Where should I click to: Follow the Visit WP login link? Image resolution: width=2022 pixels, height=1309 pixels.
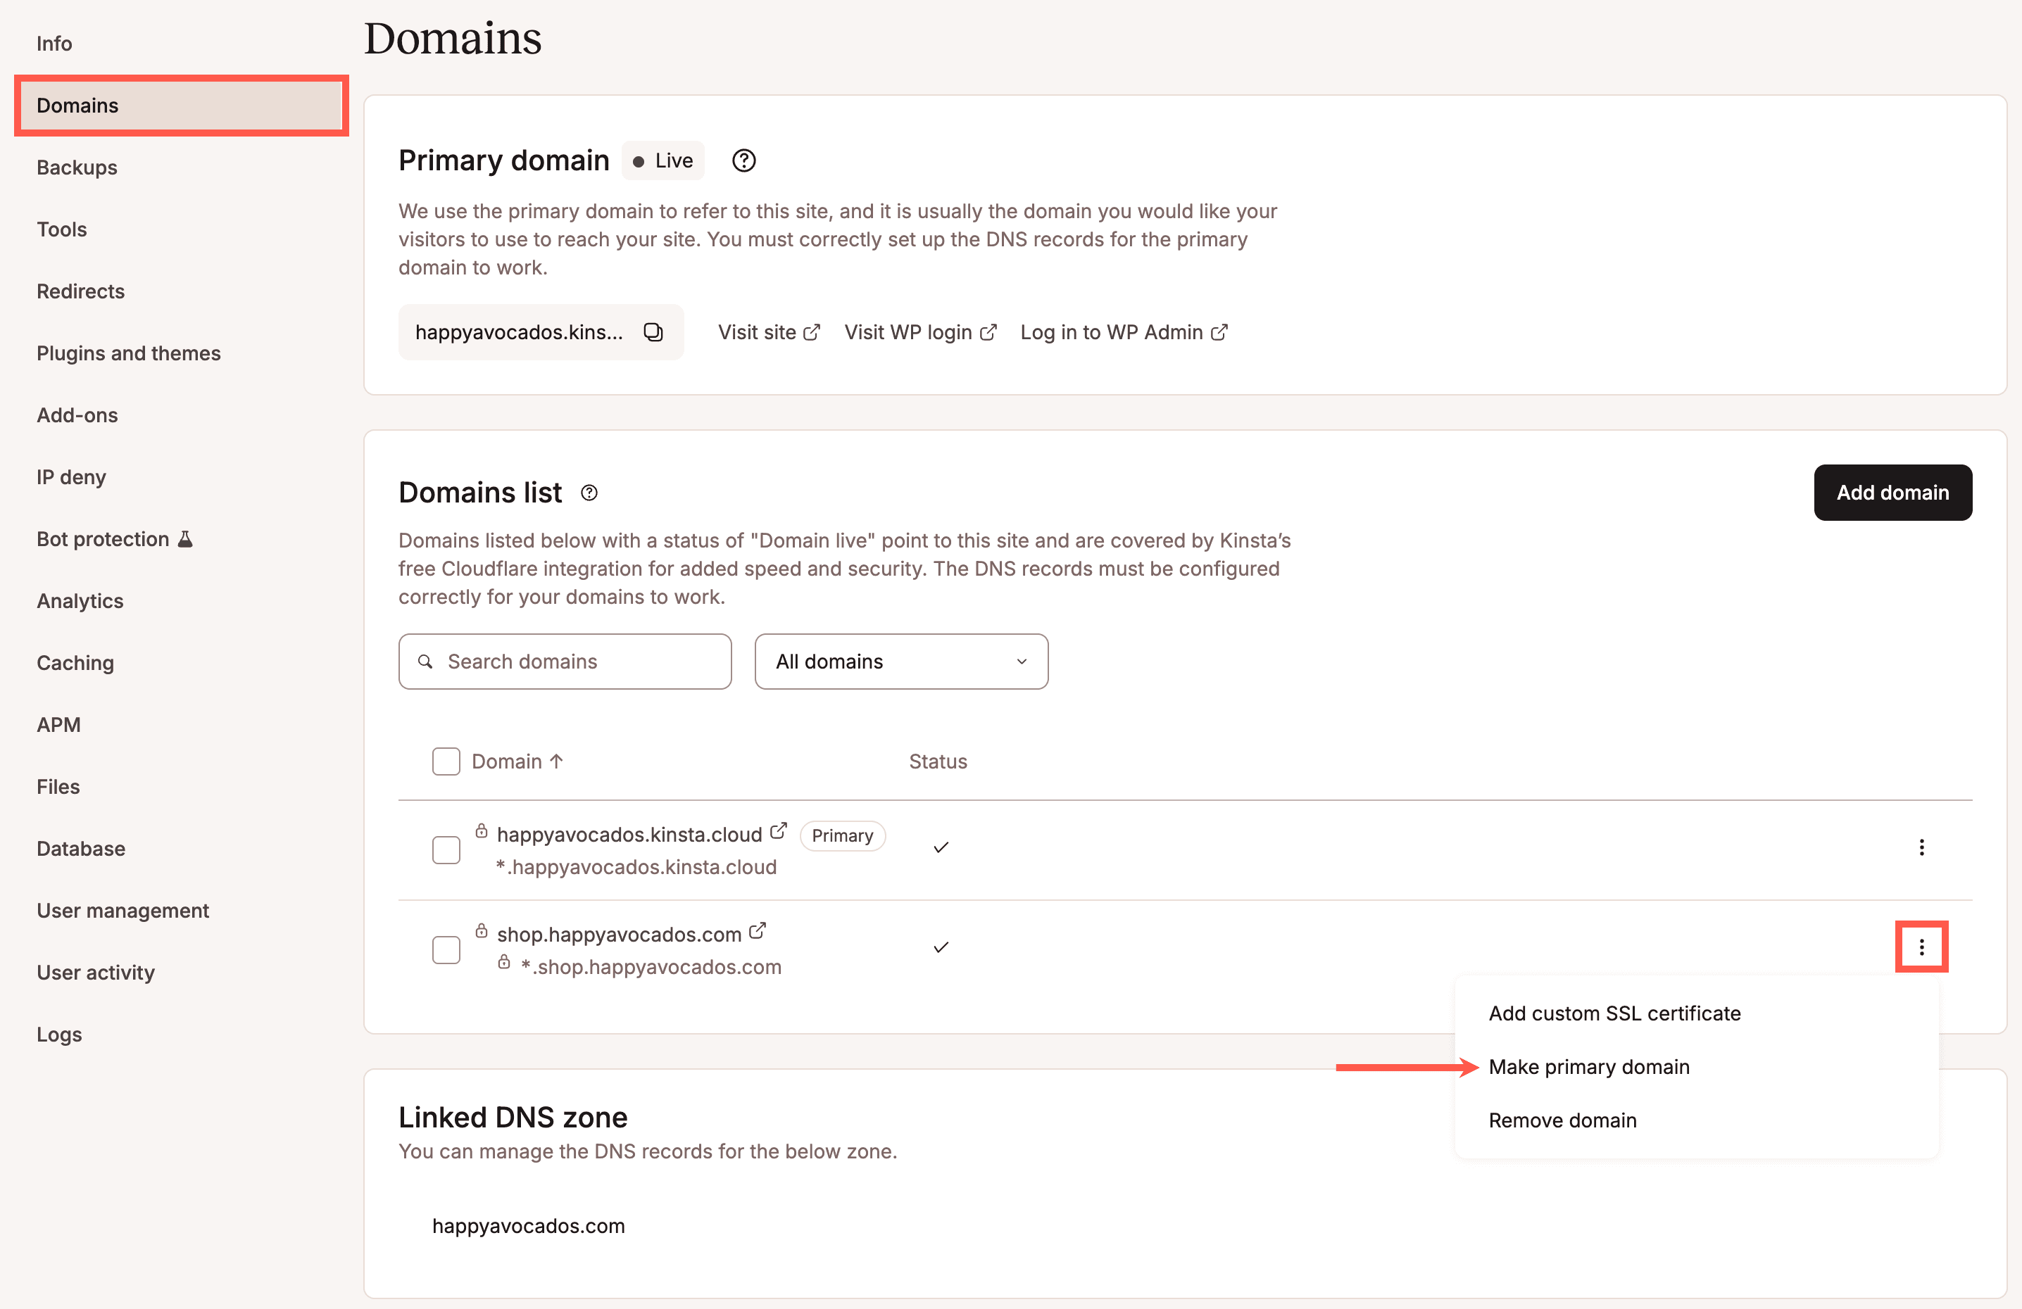click(920, 332)
